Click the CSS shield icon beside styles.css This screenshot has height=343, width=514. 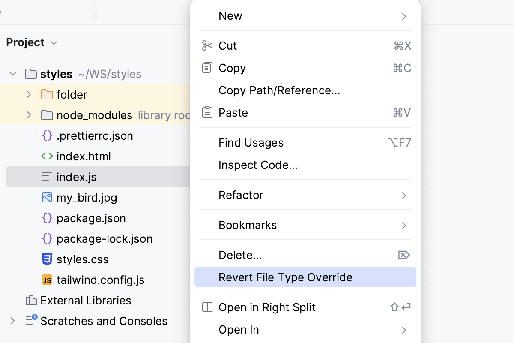47,259
